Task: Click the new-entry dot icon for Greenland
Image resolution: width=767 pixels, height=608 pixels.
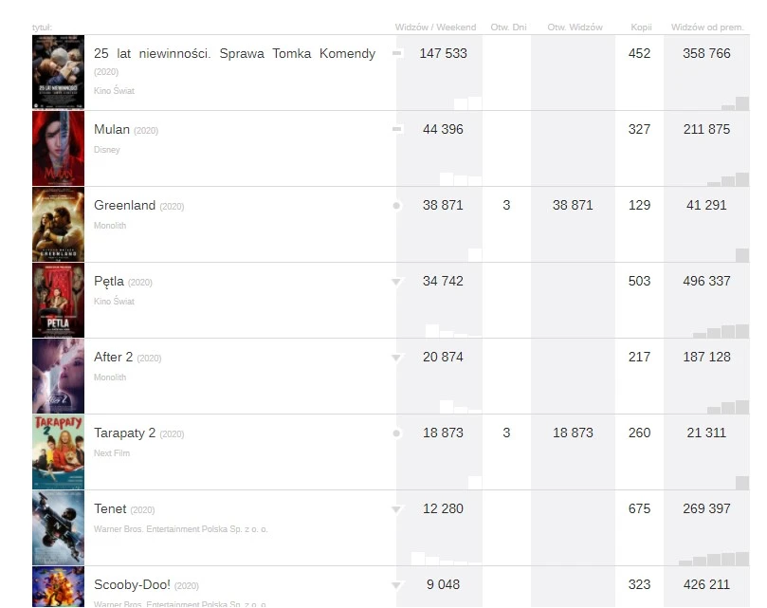Action: tap(396, 206)
